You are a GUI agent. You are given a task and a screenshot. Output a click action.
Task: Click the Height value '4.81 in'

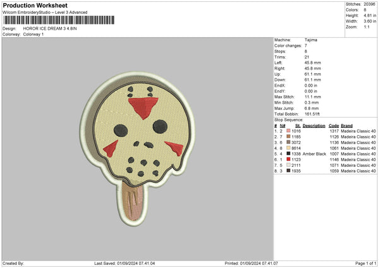[370, 15]
